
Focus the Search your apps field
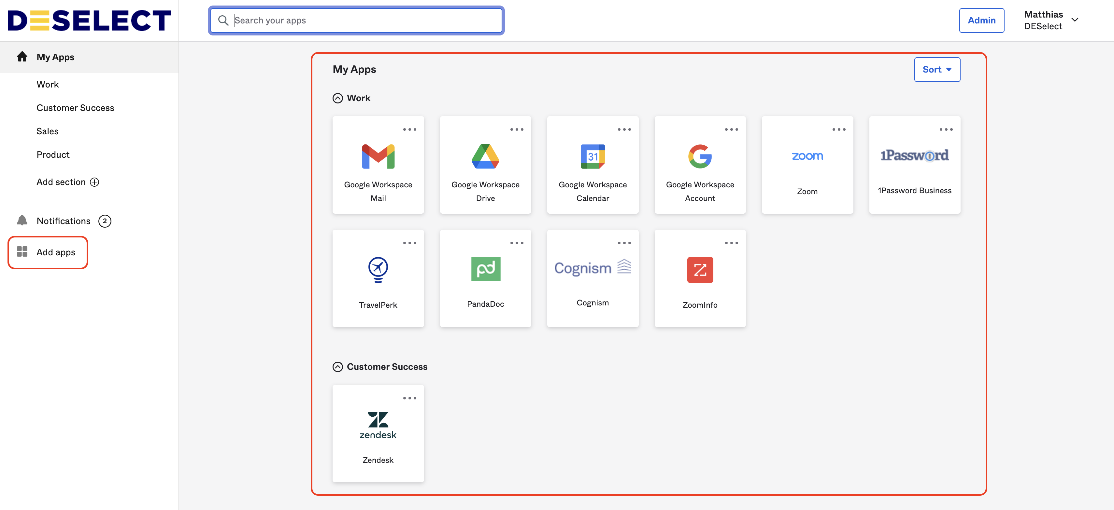(356, 20)
